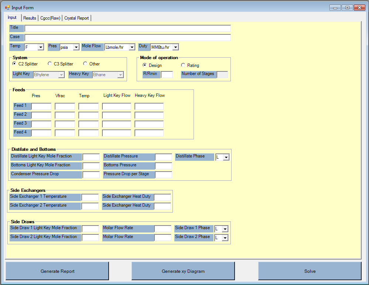Image resolution: width=369 pixels, height=285 pixels.
Task: Select the Design mode radio button
Action: coord(145,65)
